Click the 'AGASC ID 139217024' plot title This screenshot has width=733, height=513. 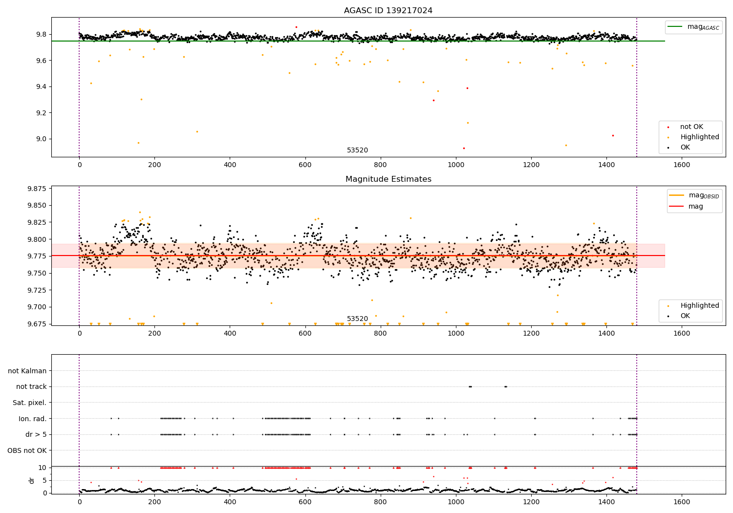(x=388, y=11)
